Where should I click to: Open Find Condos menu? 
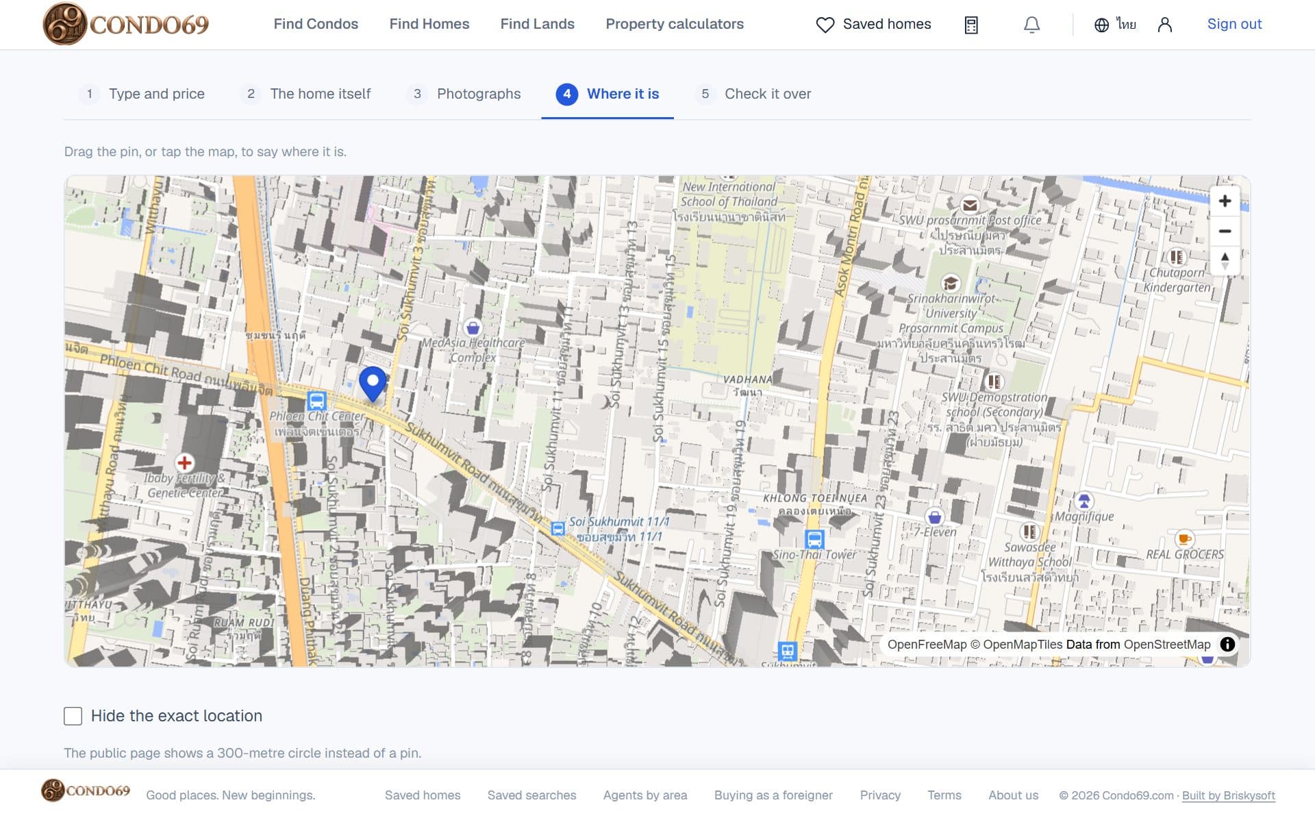tap(316, 24)
